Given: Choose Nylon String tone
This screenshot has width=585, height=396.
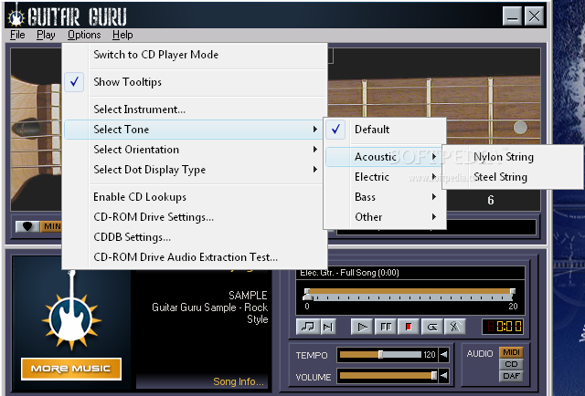Looking at the screenshot, I should [x=512, y=157].
